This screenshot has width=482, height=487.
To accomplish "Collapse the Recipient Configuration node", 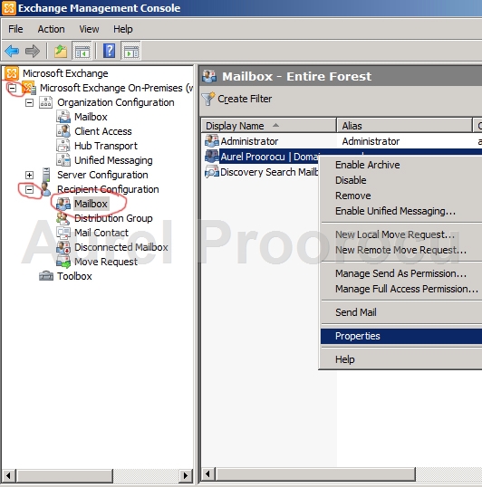I will pyautogui.click(x=29, y=189).
